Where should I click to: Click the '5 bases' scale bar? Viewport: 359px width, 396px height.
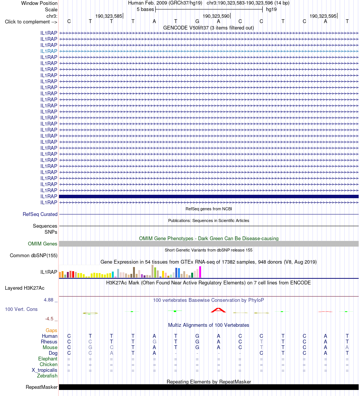209,9
